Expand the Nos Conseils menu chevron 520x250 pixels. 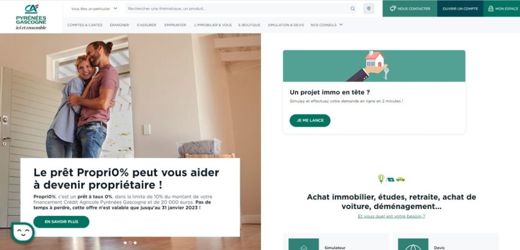[341, 24]
